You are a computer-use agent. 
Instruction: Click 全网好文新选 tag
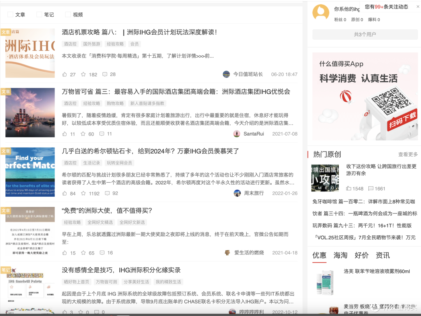pos(132,222)
